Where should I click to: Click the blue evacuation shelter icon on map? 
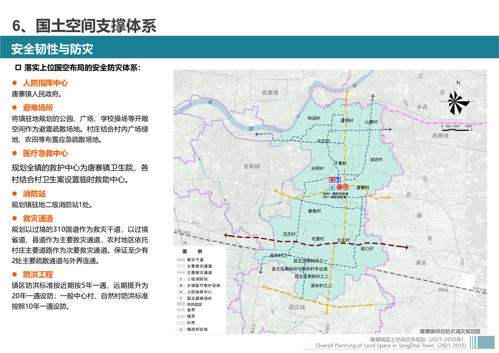338,179
